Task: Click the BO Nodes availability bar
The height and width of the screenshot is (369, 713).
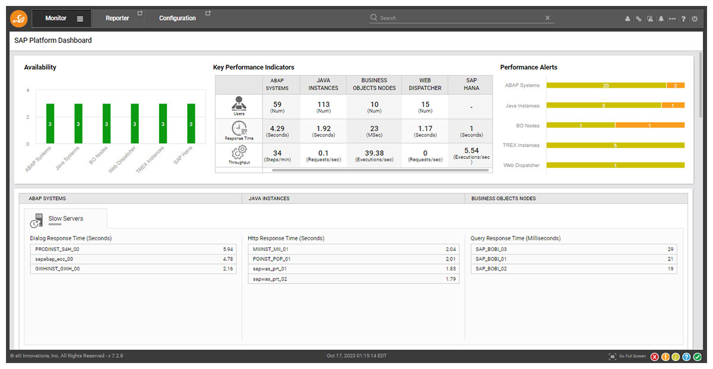Action: coord(106,123)
